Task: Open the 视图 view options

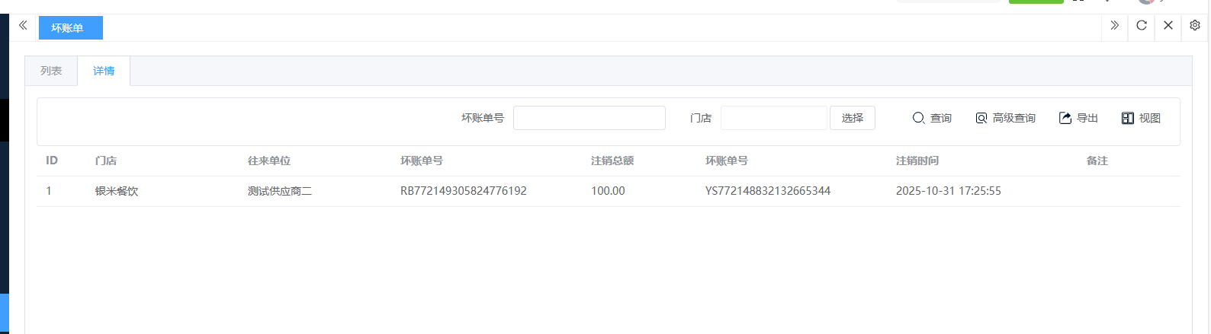Action: tap(1141, 118)
